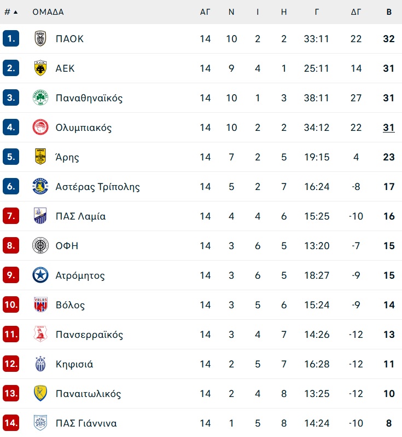Open the Πανσερραϊκός team page link
The height and width of the screenshot is (437, 402).
(89, 335)
